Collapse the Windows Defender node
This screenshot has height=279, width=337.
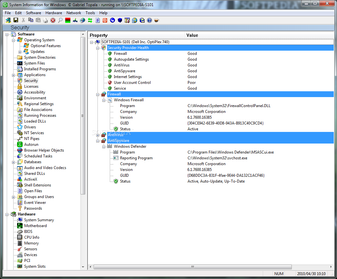(104, 147)
